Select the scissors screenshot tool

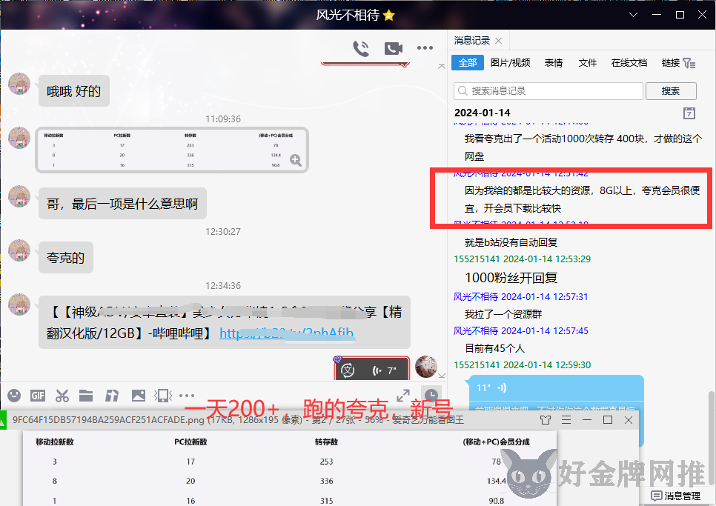point(62,396)
